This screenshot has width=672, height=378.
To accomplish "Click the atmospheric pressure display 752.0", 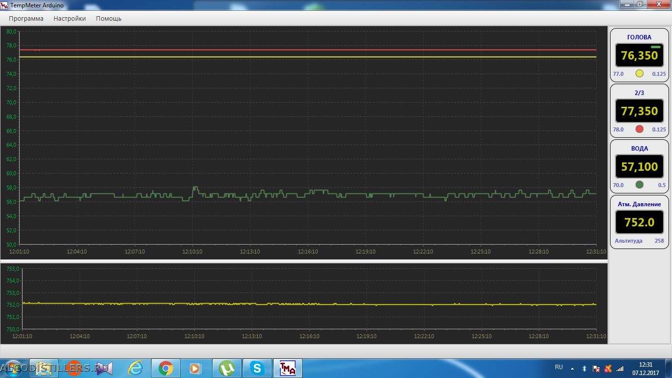I will (639, 222).
